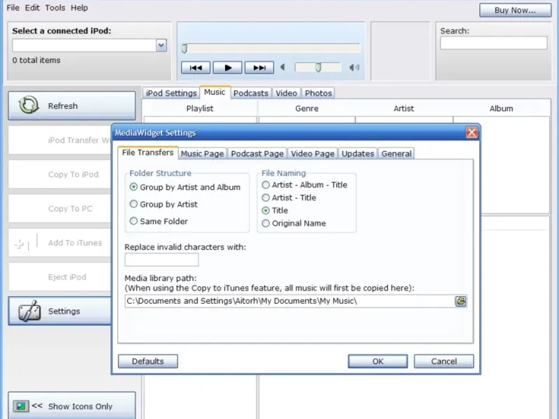The image size is (559, 419).
Task: Click the playback position slider thumb
Action: point(184,49)
